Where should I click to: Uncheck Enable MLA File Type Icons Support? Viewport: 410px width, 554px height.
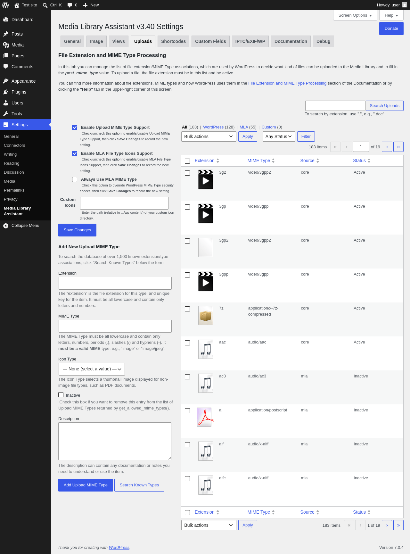[75, 153]
